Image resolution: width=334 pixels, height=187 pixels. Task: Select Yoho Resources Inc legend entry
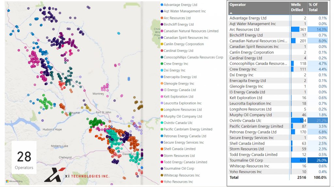point(176,182)
